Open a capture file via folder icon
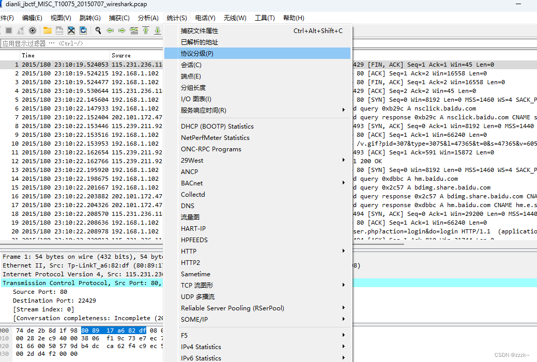 (x=48, y=30)
